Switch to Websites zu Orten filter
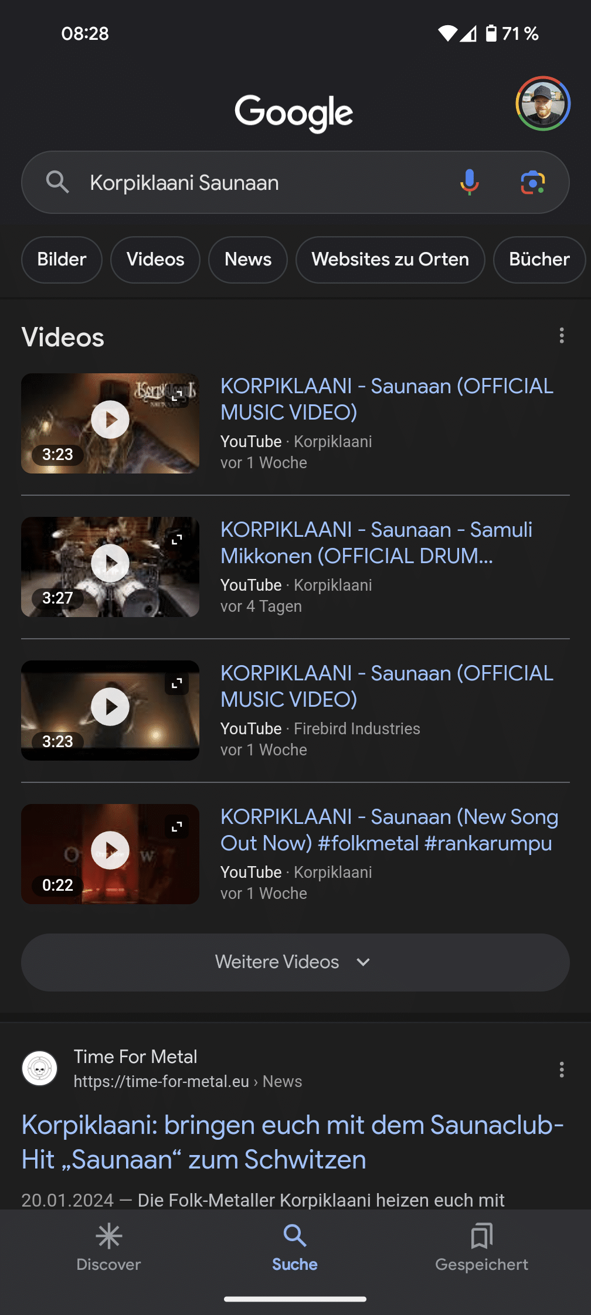 [x=390, y=260]
